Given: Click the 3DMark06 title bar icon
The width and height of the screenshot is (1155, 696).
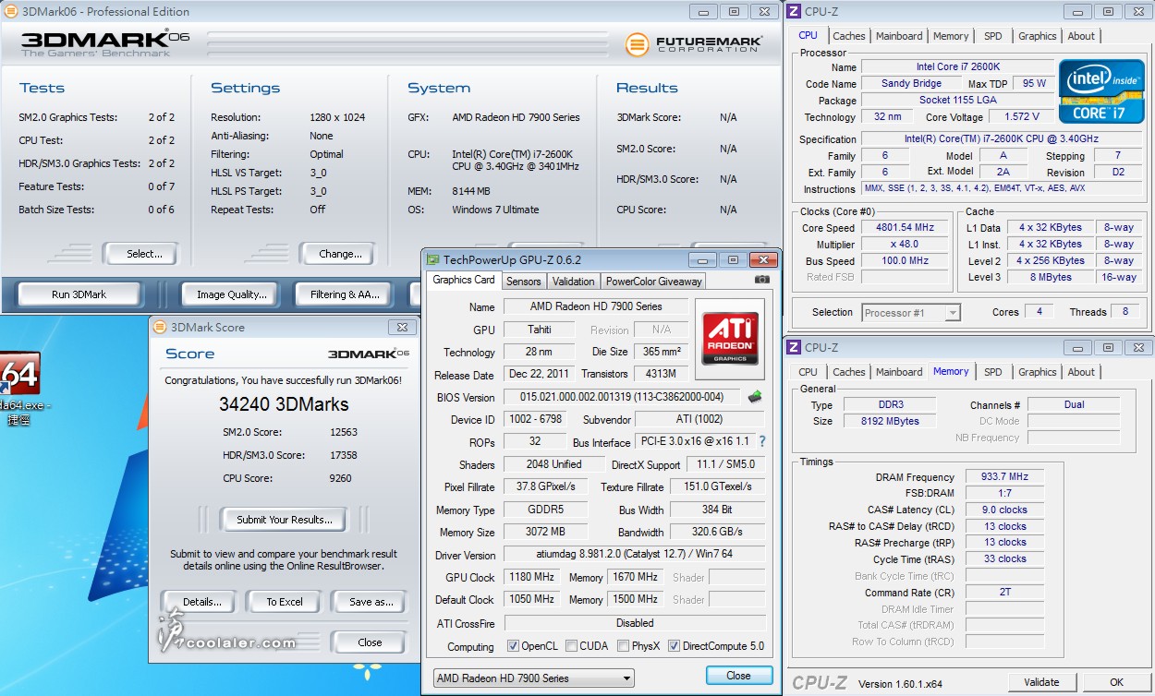Looking at the screenshot, I should tap(9, 11).
